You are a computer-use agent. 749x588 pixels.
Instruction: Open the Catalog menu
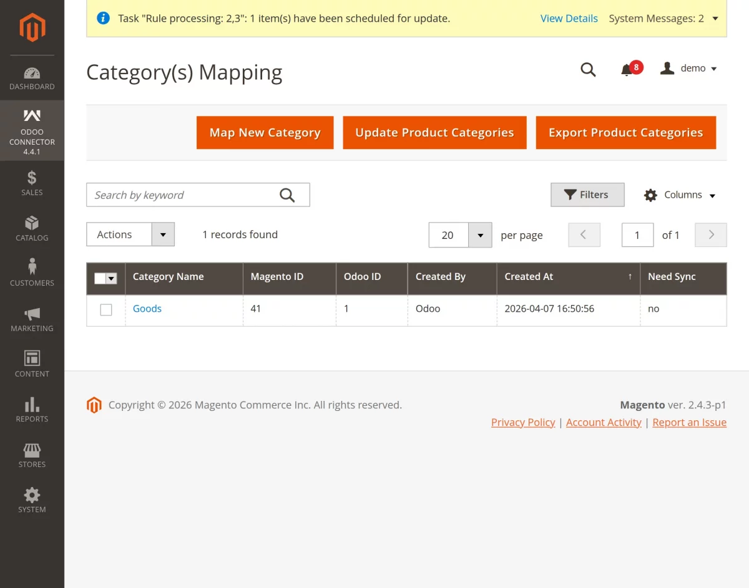32,229
